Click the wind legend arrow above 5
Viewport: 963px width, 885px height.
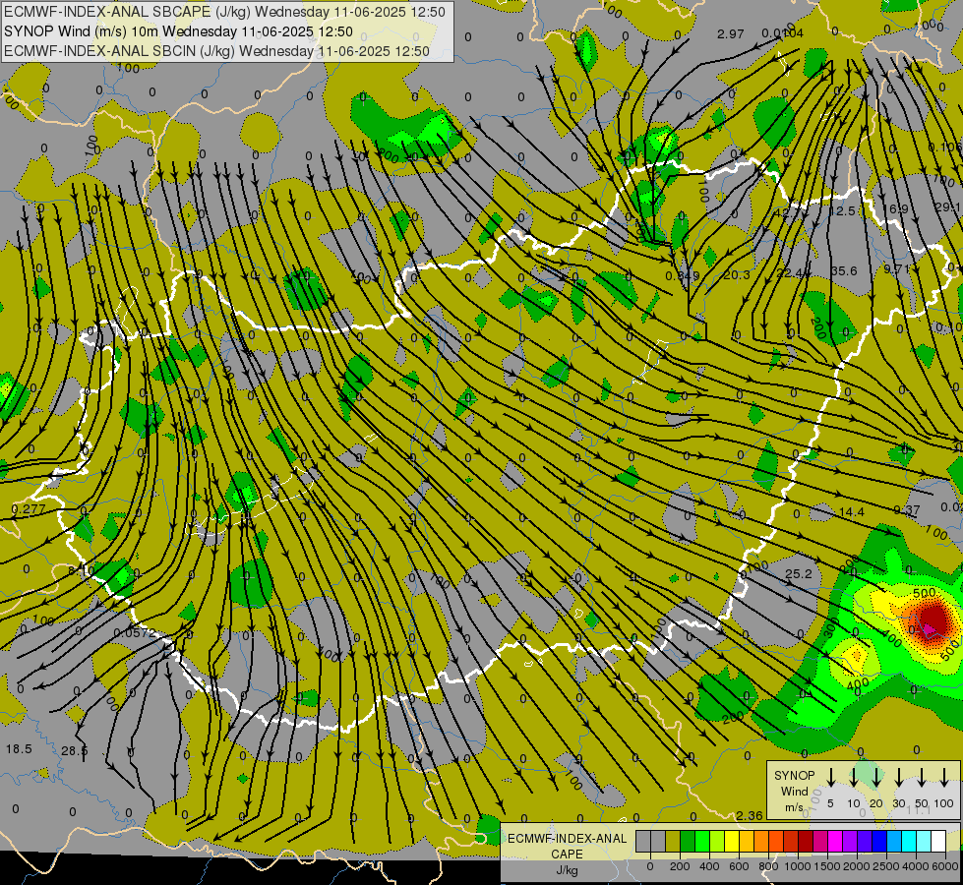[x=830, y=777]
